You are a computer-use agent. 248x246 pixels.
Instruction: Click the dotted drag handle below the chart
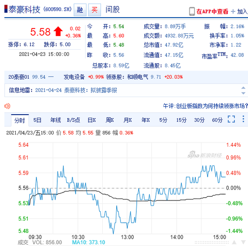coord(211,242)
